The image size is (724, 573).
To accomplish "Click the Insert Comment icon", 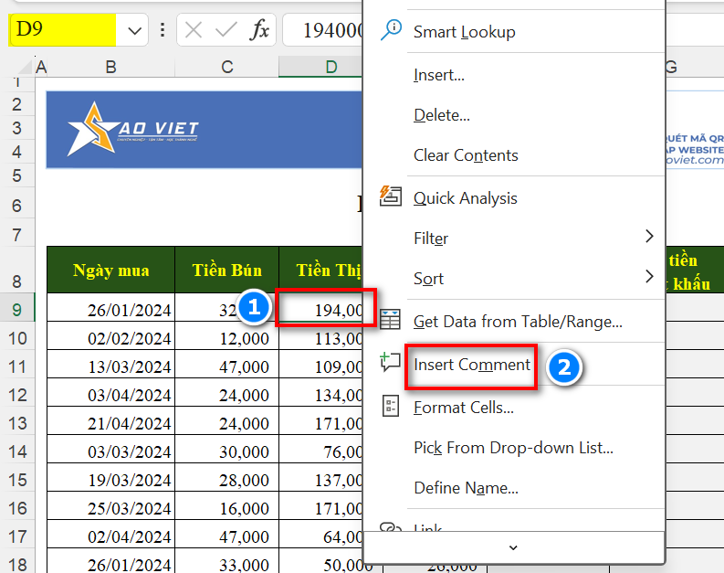I will pyautogui.click(x=391, y=363).
